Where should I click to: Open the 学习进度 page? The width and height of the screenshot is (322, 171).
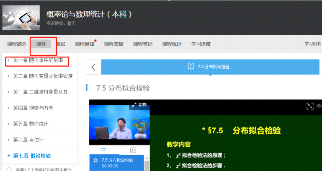point(201,44)
